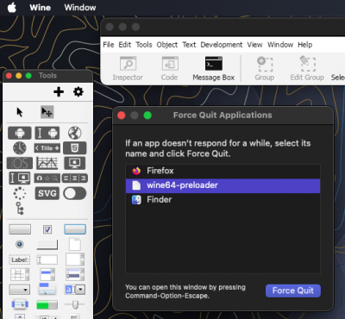Choose the radio button control tool
Image resolution: width=345 pixels, height=319 pixels.
[x=20, y=245]
